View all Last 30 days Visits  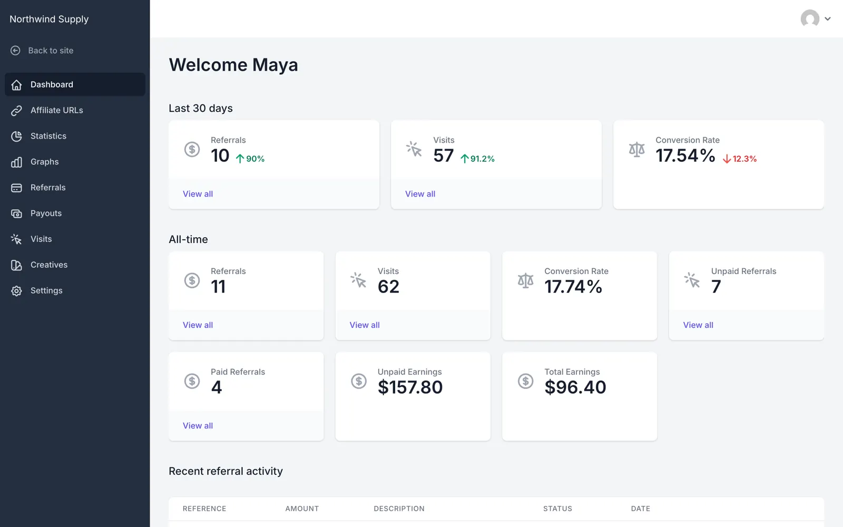pos(420,194)
